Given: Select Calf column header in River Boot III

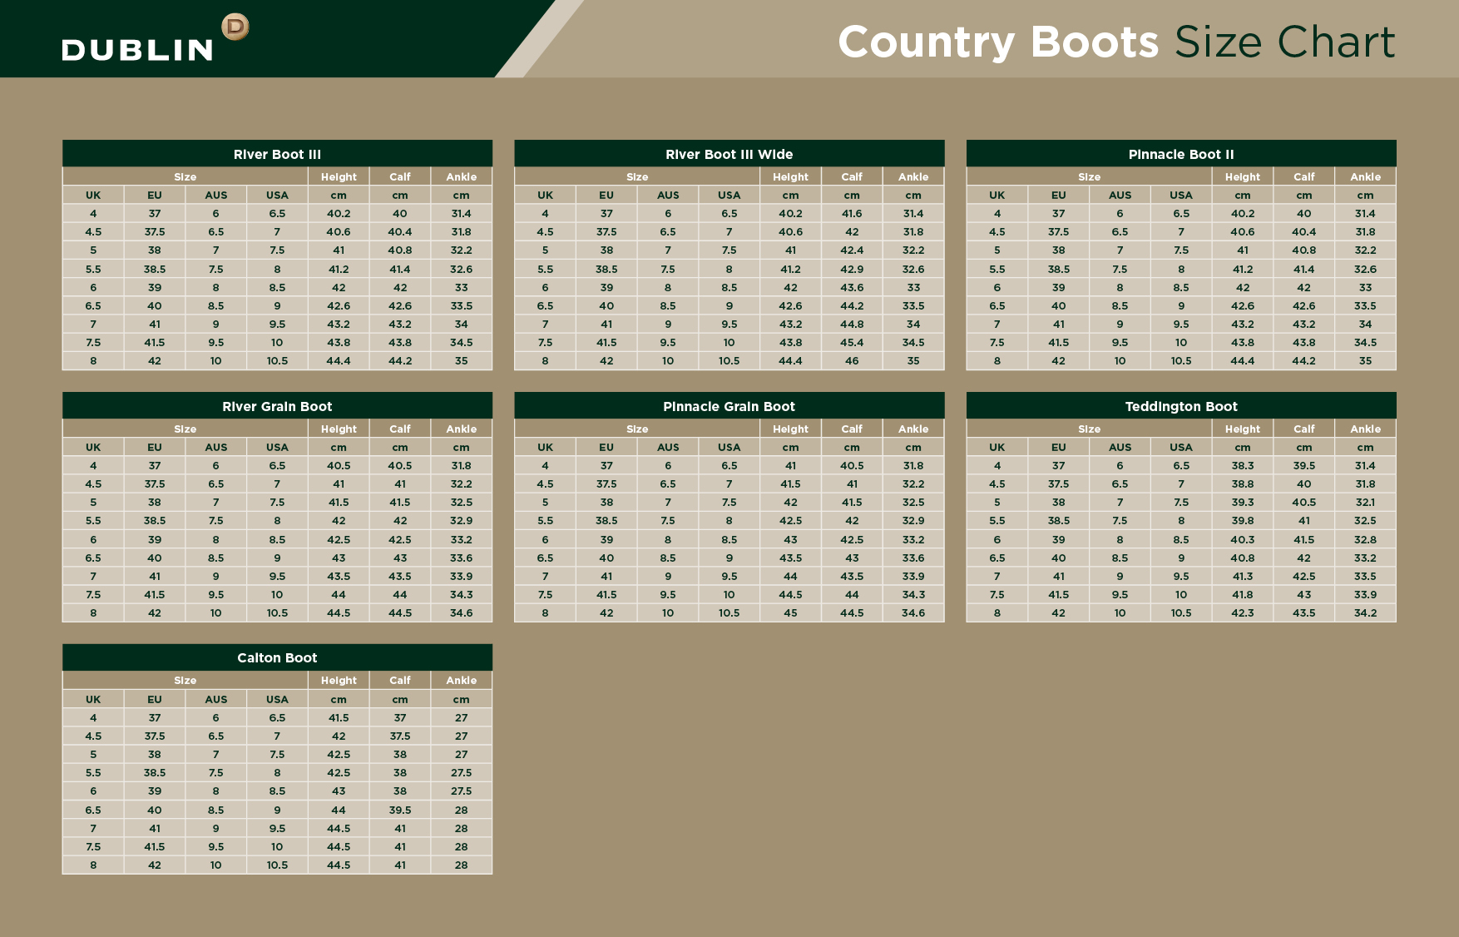Looking at the screenshot, I should [x=400, y=176].
